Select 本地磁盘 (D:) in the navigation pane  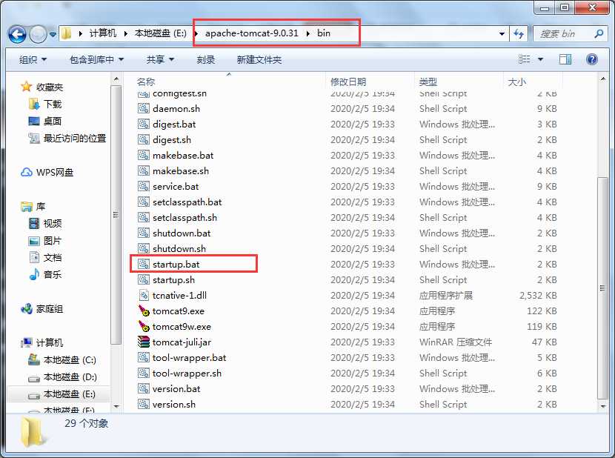70,376
